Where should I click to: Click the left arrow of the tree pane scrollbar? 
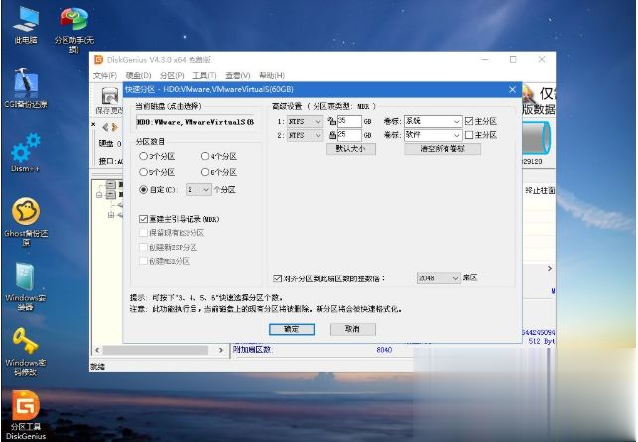(x=97, y=350)
